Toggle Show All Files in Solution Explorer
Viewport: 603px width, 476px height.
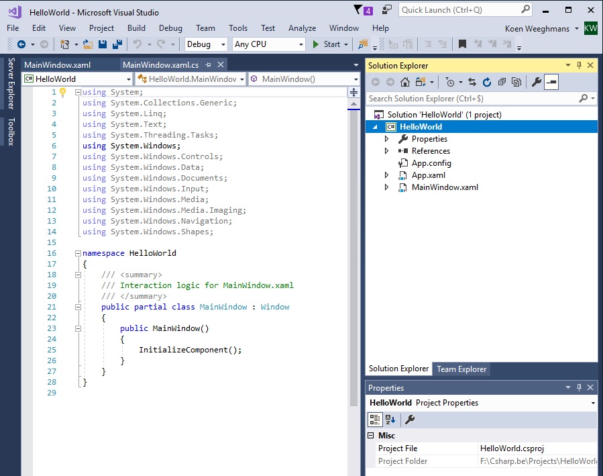pos(516,82)
